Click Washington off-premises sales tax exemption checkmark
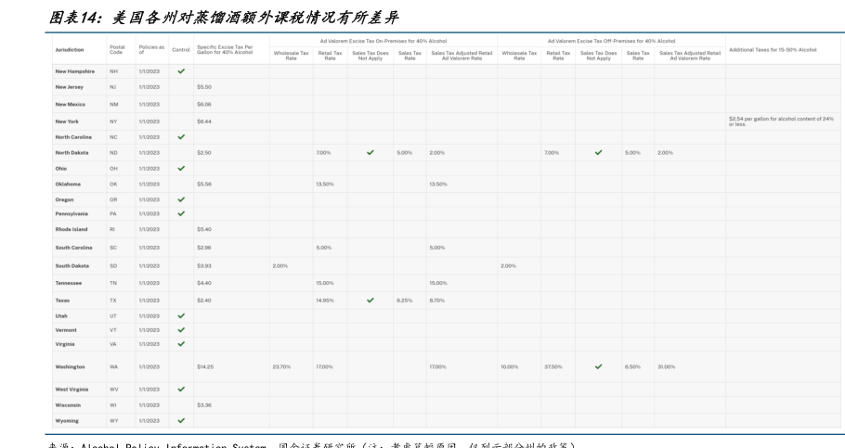 tap(598, 366)
